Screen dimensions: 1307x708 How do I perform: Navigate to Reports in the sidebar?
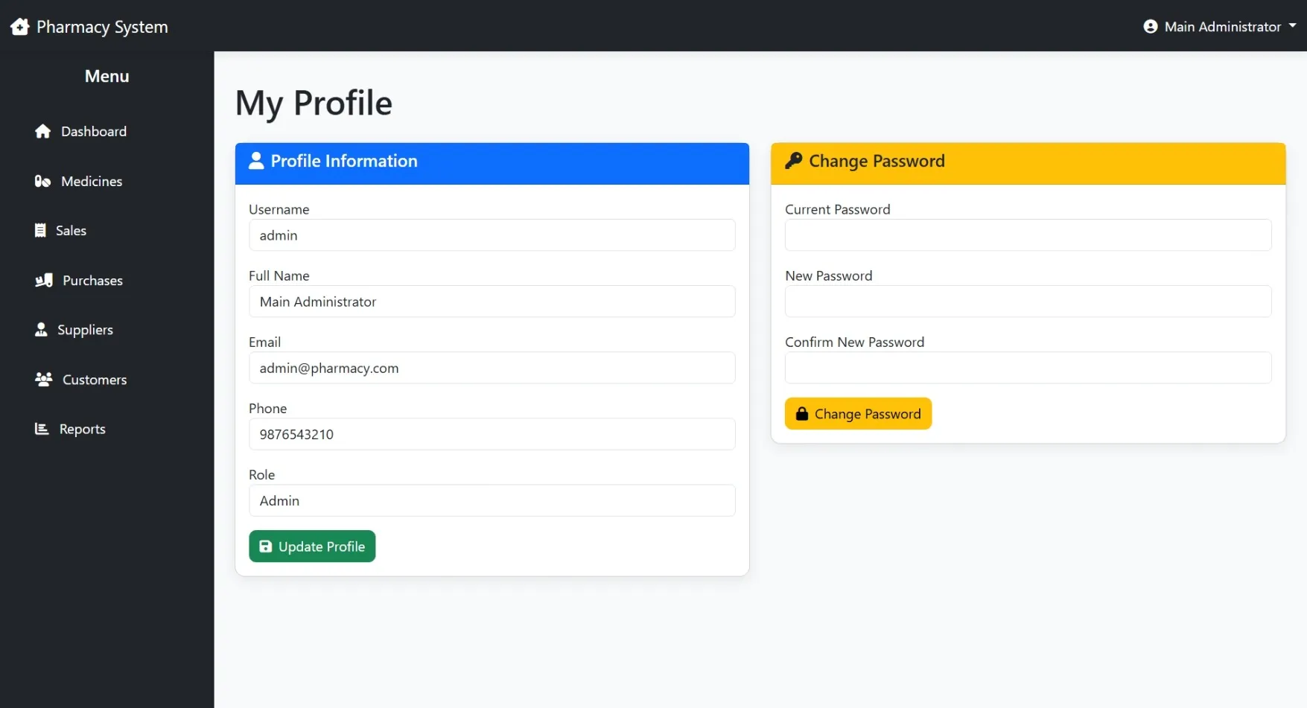(82, 429)
